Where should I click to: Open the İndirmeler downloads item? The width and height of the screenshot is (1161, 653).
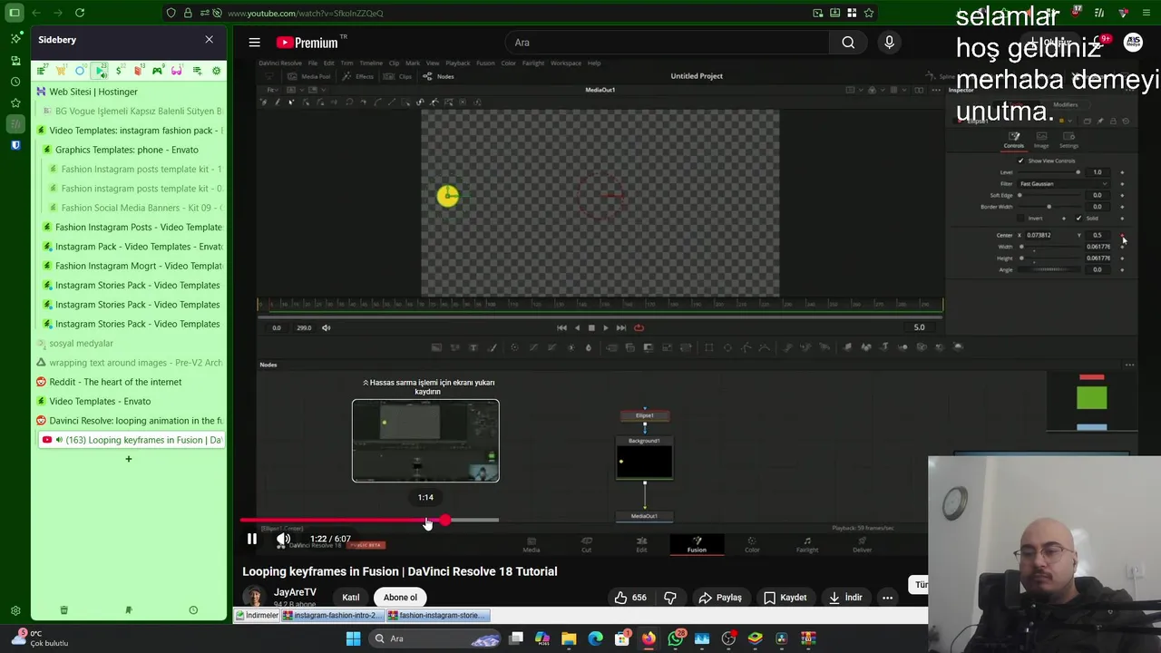(257, 615)
